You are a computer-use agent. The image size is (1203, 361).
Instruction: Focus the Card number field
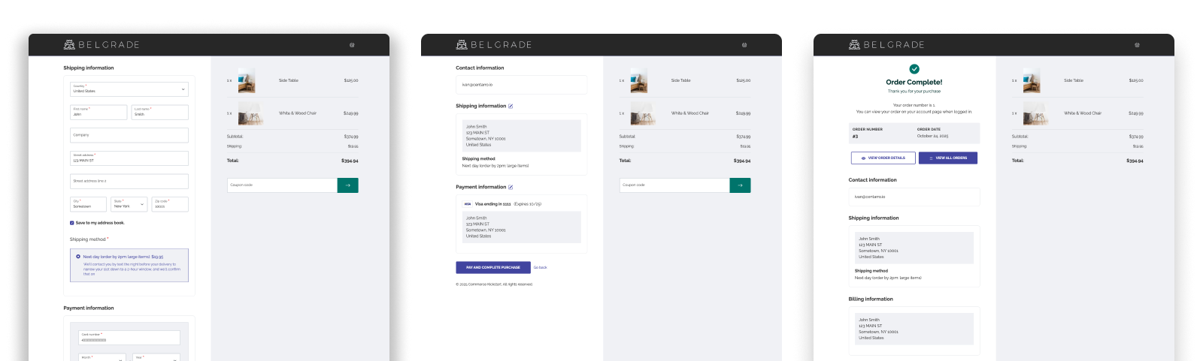(129, 338)
